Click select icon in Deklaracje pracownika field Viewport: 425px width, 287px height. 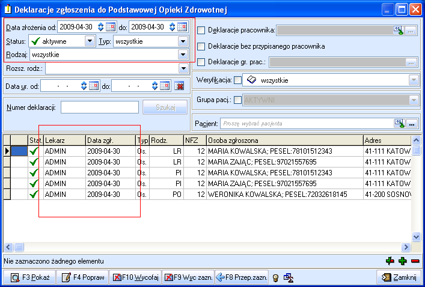point(399,31)
